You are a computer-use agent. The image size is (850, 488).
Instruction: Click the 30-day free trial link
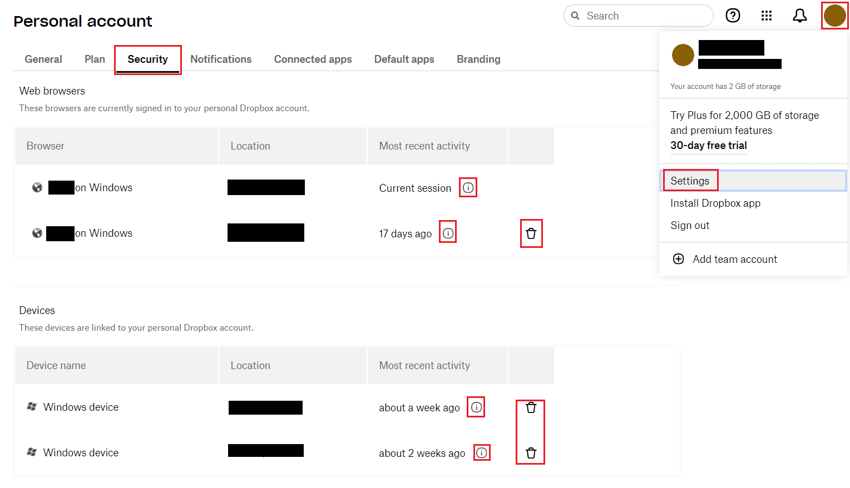pos(709,145)
